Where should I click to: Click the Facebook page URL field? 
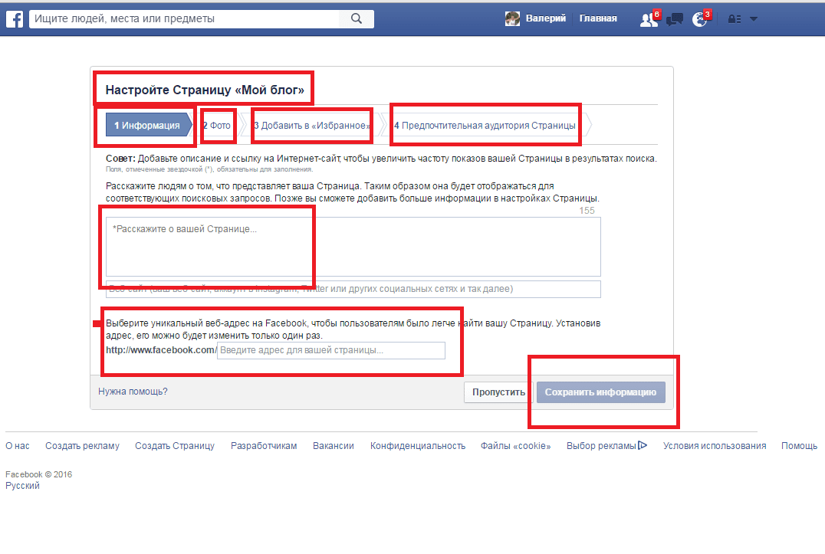point(331,351)
